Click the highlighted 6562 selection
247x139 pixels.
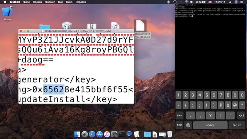[54, 89]
